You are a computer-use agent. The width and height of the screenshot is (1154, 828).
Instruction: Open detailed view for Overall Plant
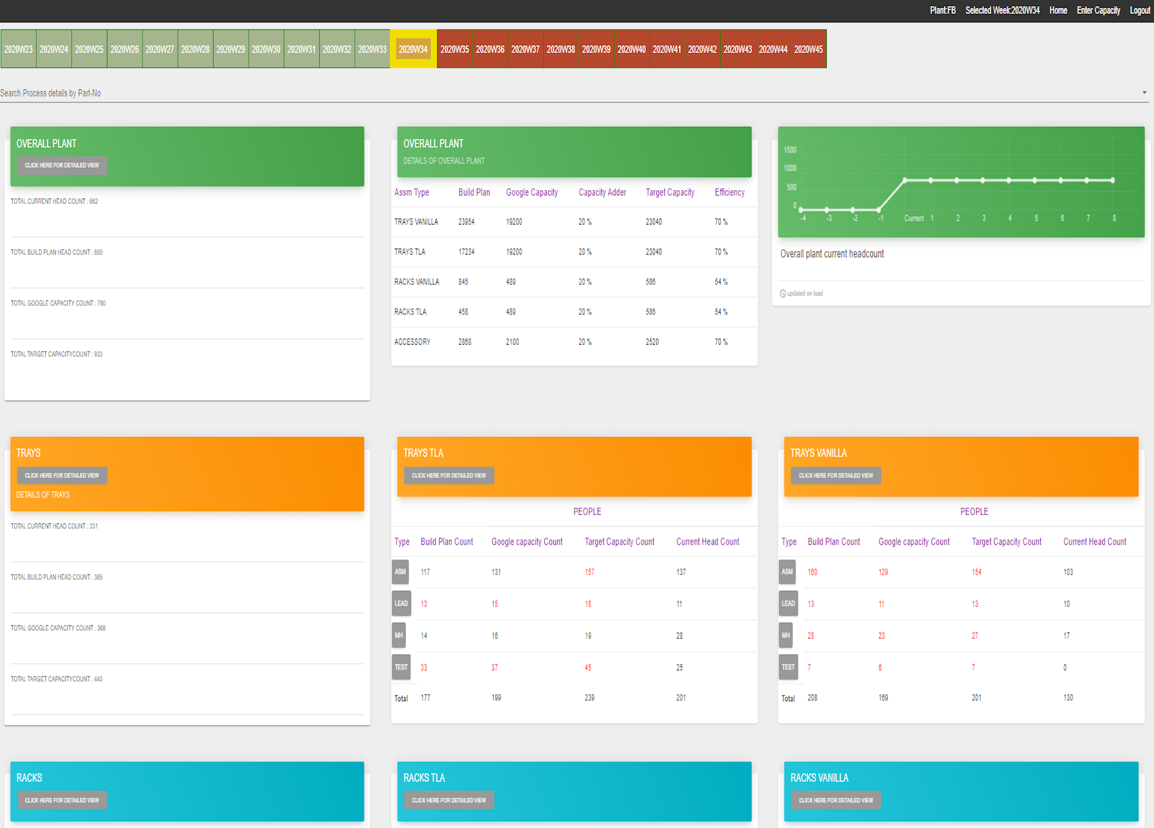[62, 165]
